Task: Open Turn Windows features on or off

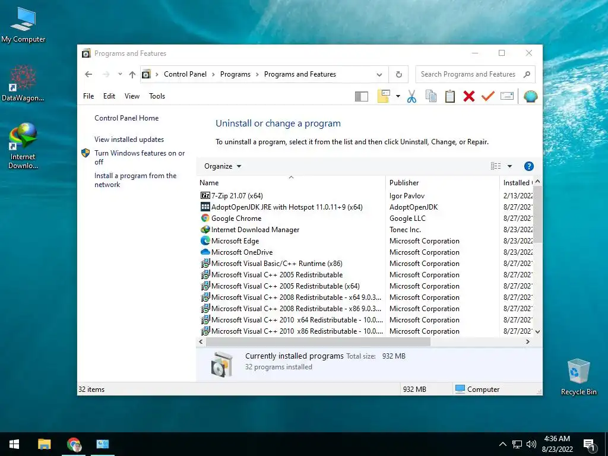Action: 140,157
